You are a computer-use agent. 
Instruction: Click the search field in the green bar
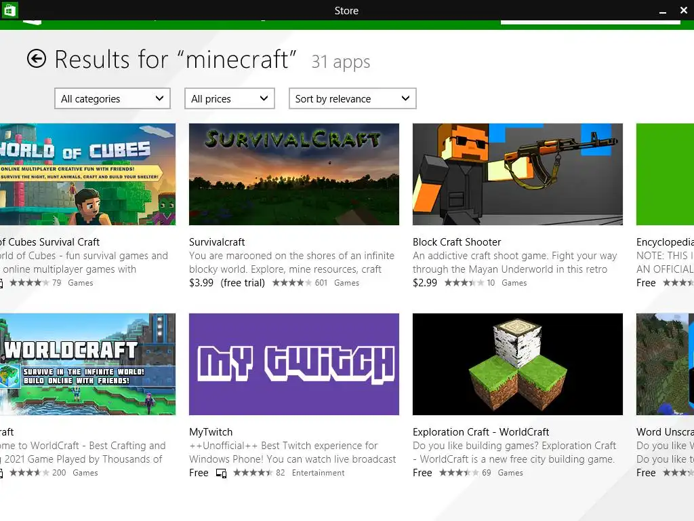pyautogui.click(x=590, y=22)
